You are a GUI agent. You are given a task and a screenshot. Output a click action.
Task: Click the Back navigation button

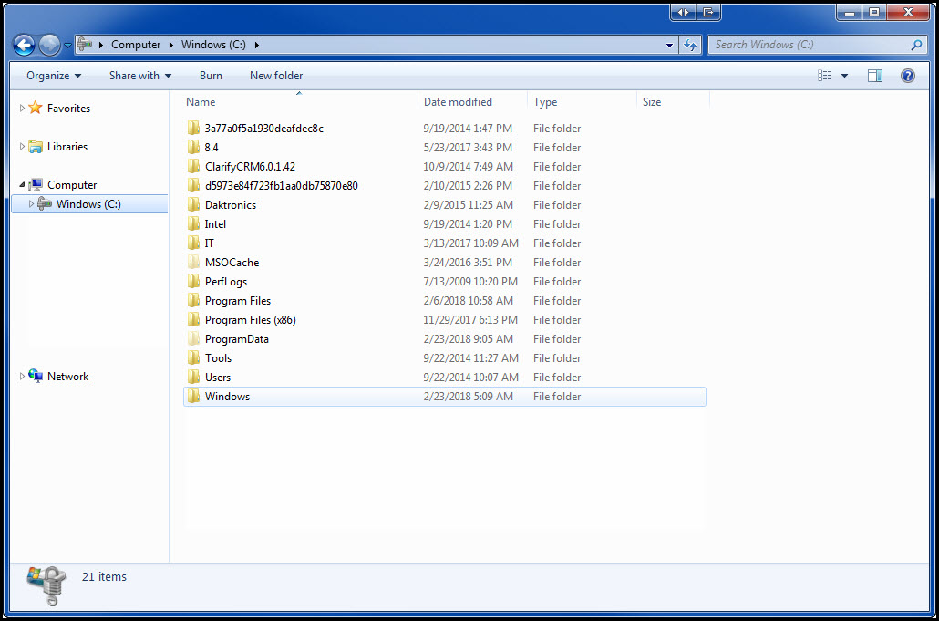23,44
